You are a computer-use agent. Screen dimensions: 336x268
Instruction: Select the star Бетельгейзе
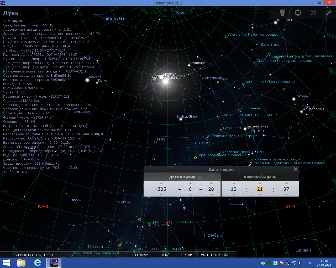[x=245, y=129]
